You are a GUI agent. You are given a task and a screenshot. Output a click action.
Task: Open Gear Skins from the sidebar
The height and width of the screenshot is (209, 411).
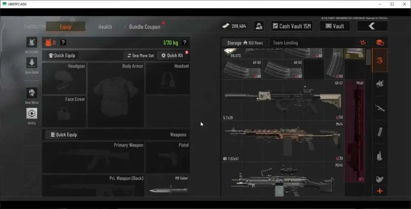click(32, 93)
